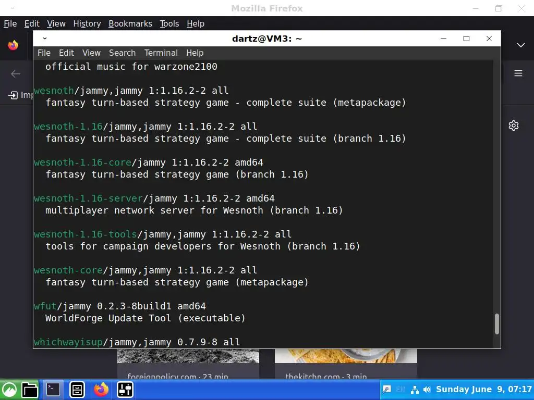Click 'WorldForge Update Tool (executable)' description
Image resolution: width=534 pixels, height=400 pixels.
[x=145, y=318]
